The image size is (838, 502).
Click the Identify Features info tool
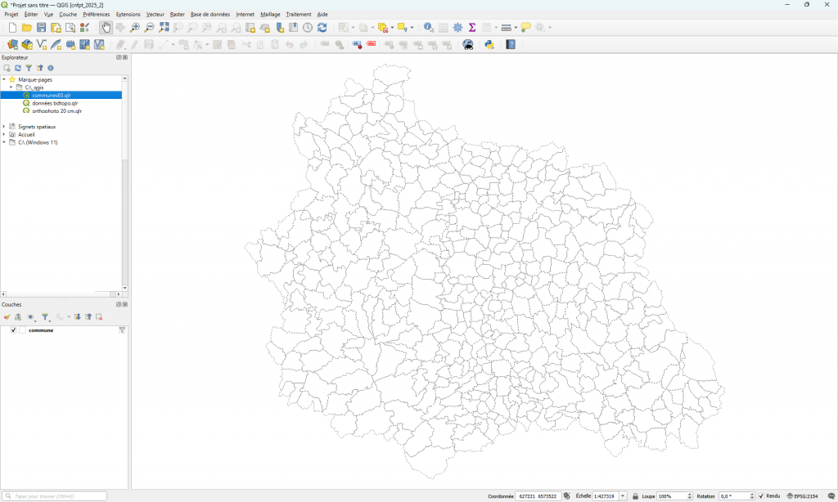point(428,28)
